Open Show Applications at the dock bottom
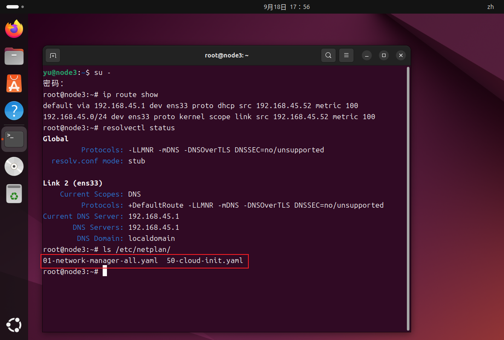 point(14,325)
